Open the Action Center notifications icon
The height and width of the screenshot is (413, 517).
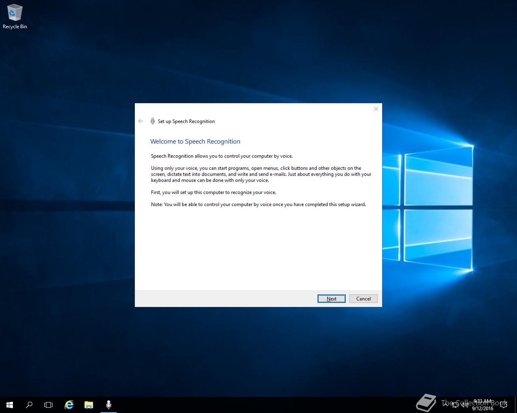tap(504, 405)
